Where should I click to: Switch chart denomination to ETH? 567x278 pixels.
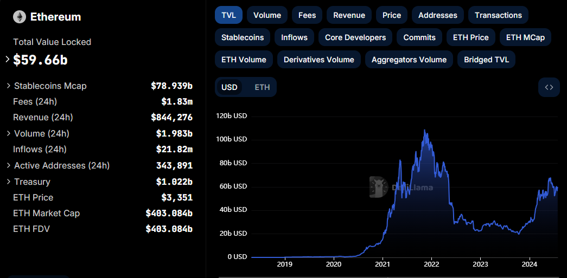coord(262,87)
